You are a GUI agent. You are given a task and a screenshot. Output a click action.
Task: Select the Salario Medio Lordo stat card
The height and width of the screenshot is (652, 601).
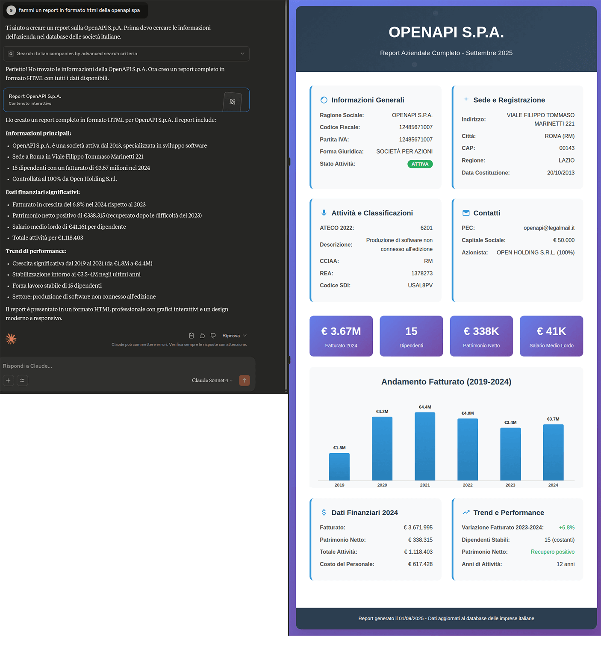click(551, 336)
